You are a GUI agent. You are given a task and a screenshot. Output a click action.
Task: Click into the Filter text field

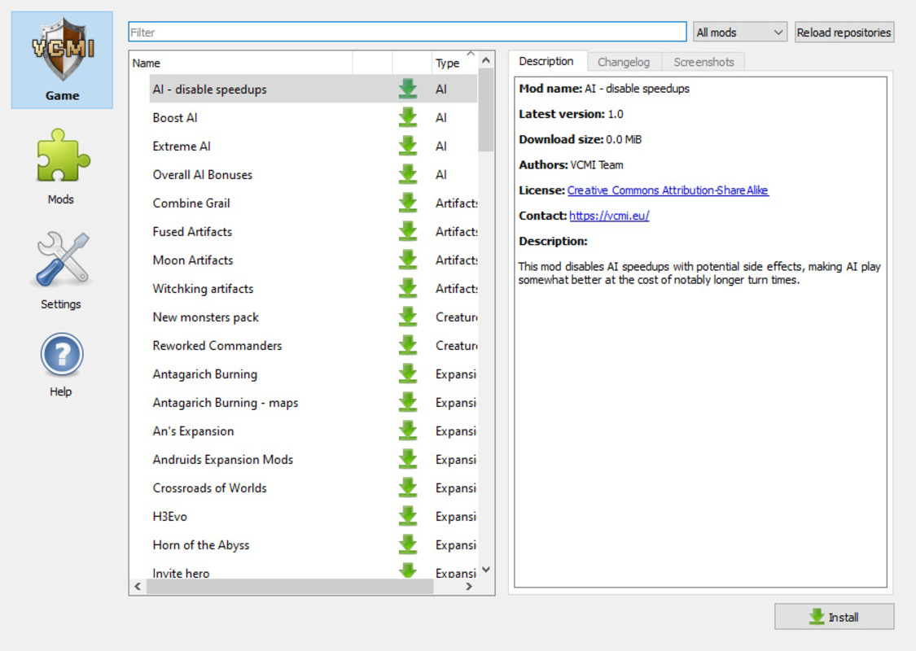coord(407,32)
